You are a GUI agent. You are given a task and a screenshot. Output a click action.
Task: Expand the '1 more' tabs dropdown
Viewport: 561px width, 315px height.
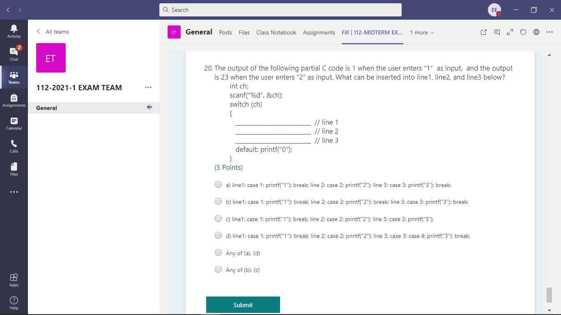click(422, 32)
